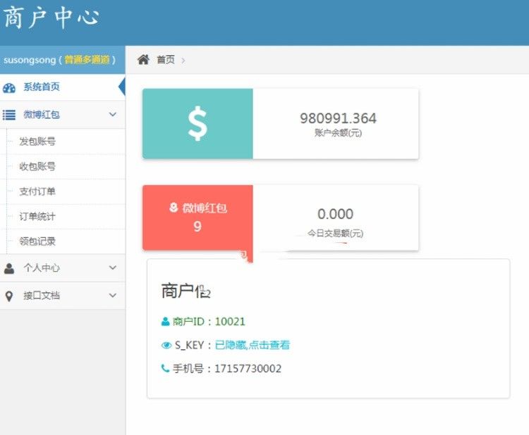The height and width of the screenshot is (435, 529).
Task: Click the location pin icon beside 接口文档
Action: point(9,296)
